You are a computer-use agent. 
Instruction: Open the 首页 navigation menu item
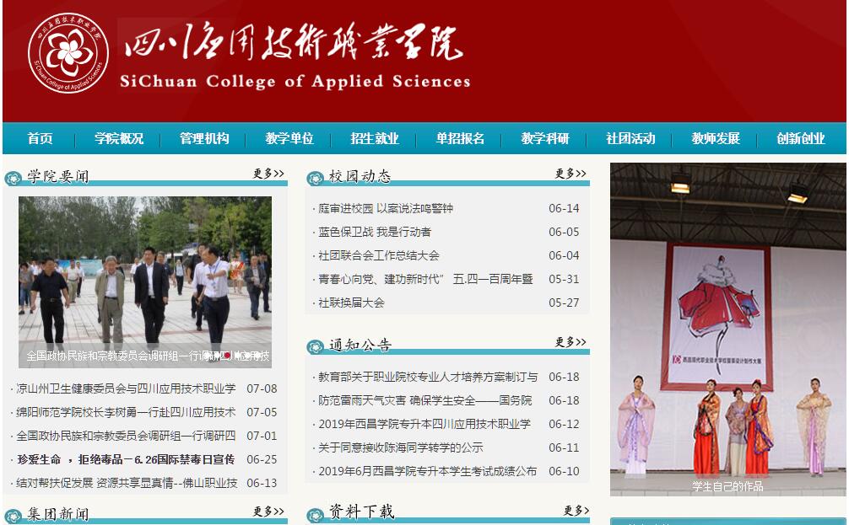point(40,139)
